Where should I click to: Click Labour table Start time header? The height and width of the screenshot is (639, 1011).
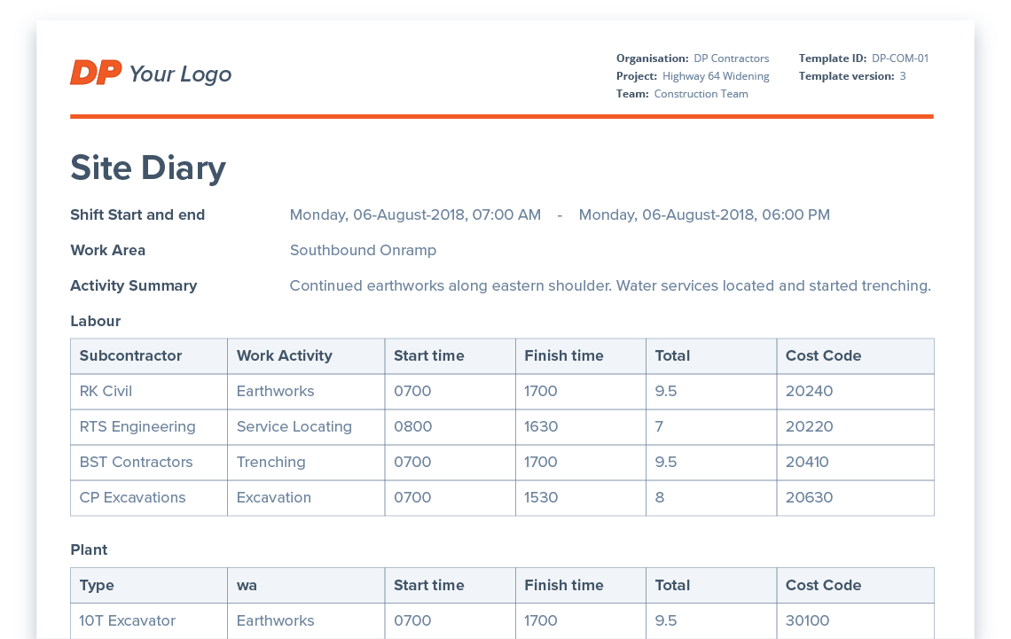(x=450, y=356)
